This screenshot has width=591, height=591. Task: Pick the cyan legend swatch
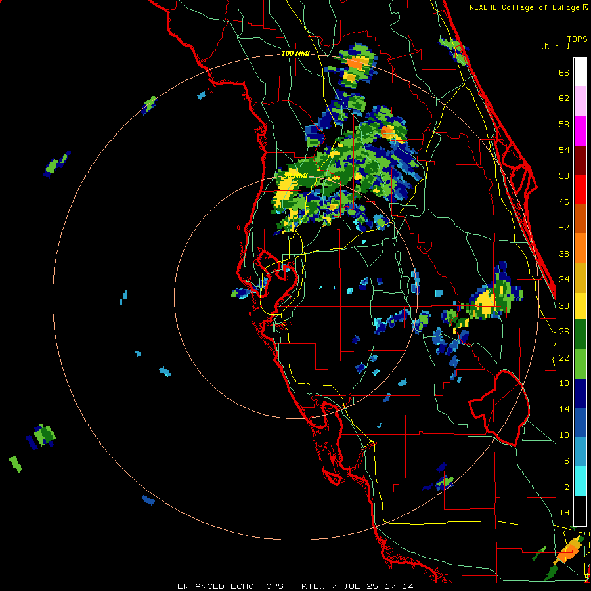click(x=580, y=481)
